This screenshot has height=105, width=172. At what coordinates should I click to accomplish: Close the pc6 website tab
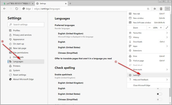(x=33, y=4)
